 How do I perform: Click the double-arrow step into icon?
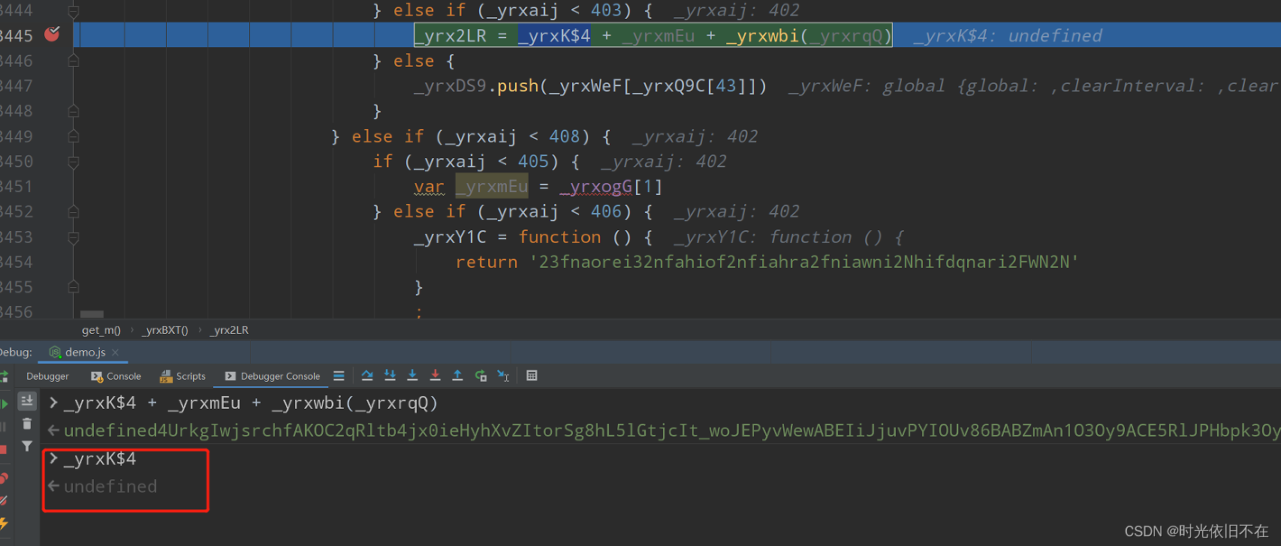390,376
